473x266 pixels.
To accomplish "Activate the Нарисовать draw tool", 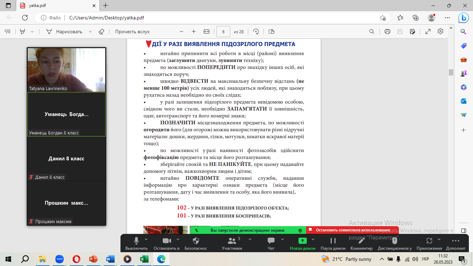I will pos(64,32).
